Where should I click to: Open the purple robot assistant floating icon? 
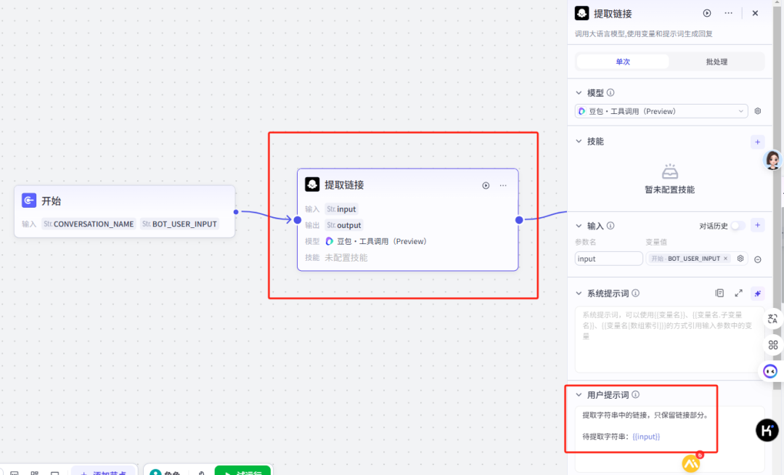point(770,371)
